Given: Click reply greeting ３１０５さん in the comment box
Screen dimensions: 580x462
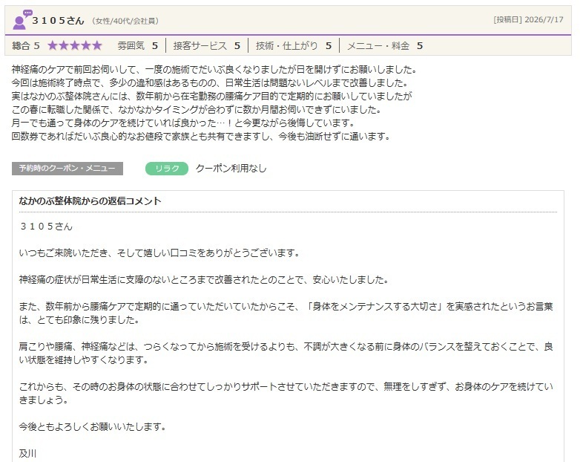Looking at the screenshot, I should click(x=46, y=227).
